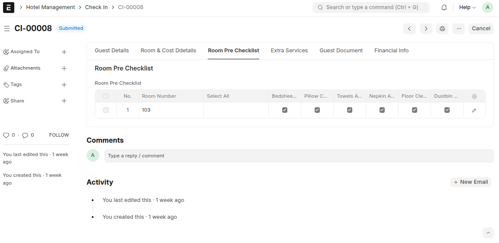Click the Submitted status badge

[71, 28]
